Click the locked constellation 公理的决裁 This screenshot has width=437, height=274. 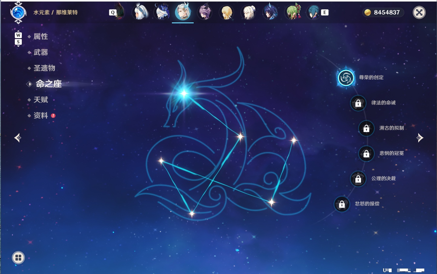[x=358, y=179]
